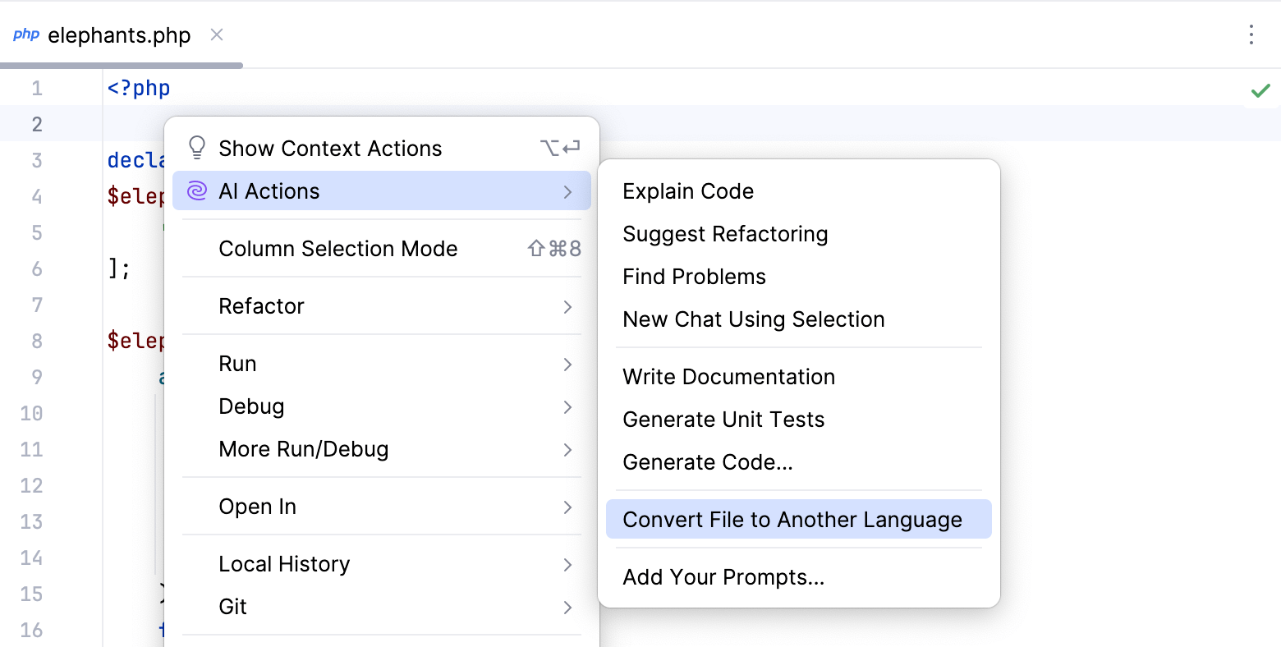Select Generate Unit Tests

pos(723,419)
